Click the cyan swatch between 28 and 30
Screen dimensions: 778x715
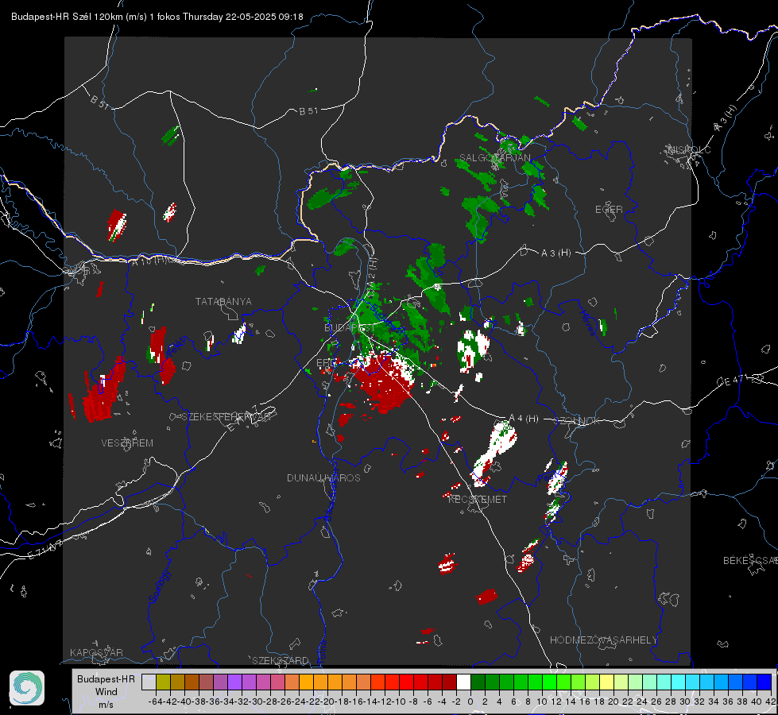pos(679,682)
